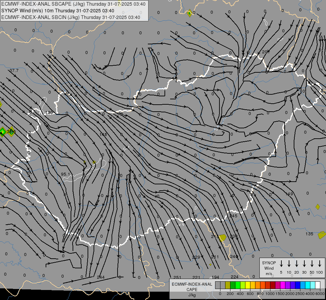Click the 215 value on the map
This screenshot has height=300, width=326.
point(215,237)
